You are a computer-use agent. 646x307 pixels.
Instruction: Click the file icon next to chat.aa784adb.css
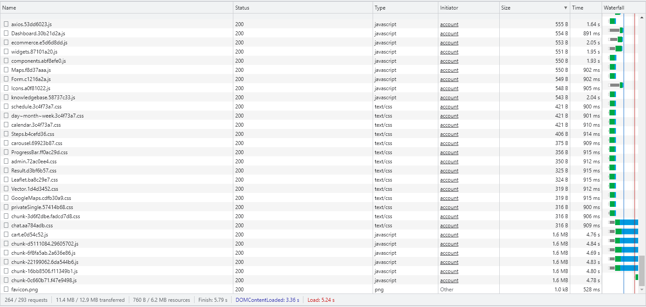pyautogui.click(x=6, y=226)
